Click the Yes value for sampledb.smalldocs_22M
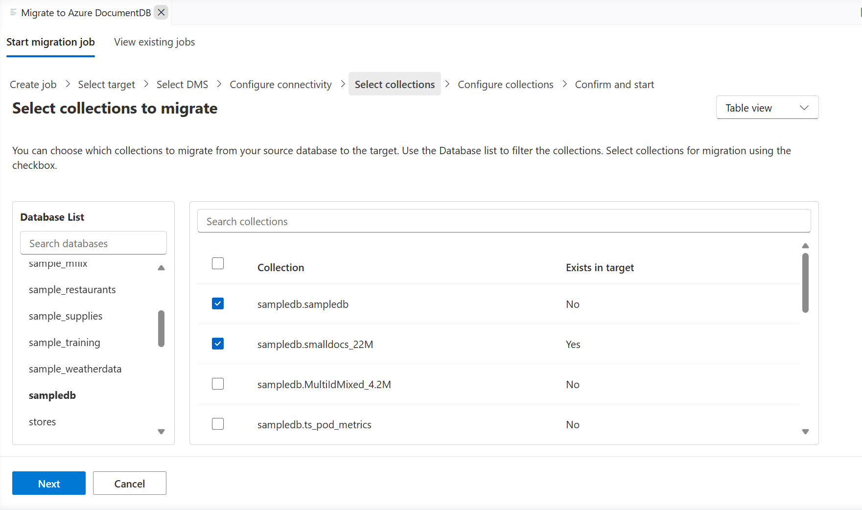The width and height of the screenshot is (862, 510). tap(573, 345)
